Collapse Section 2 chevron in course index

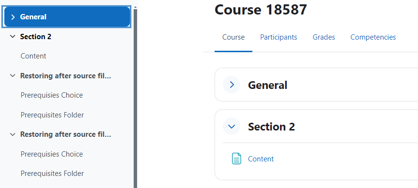click(13, 37)
